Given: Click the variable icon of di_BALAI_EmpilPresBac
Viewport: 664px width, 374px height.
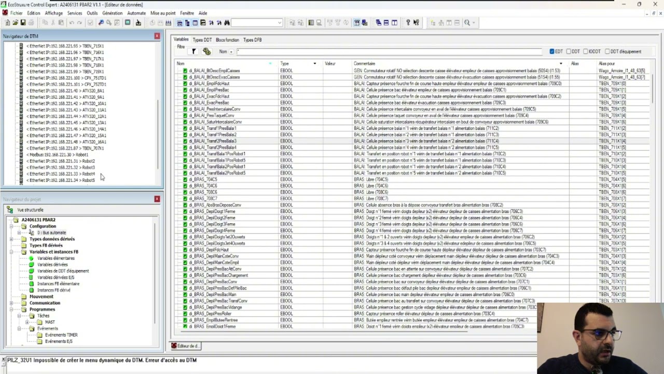Looking at the screenshot, I should point(185,90).
